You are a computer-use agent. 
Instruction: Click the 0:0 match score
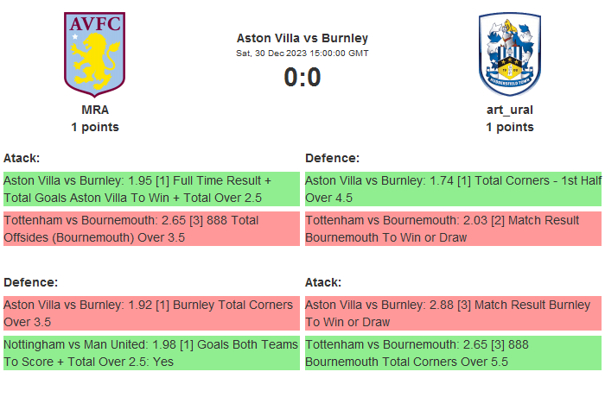pos(302,78)
